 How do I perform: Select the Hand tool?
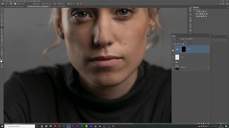click(x=2, y=53)
